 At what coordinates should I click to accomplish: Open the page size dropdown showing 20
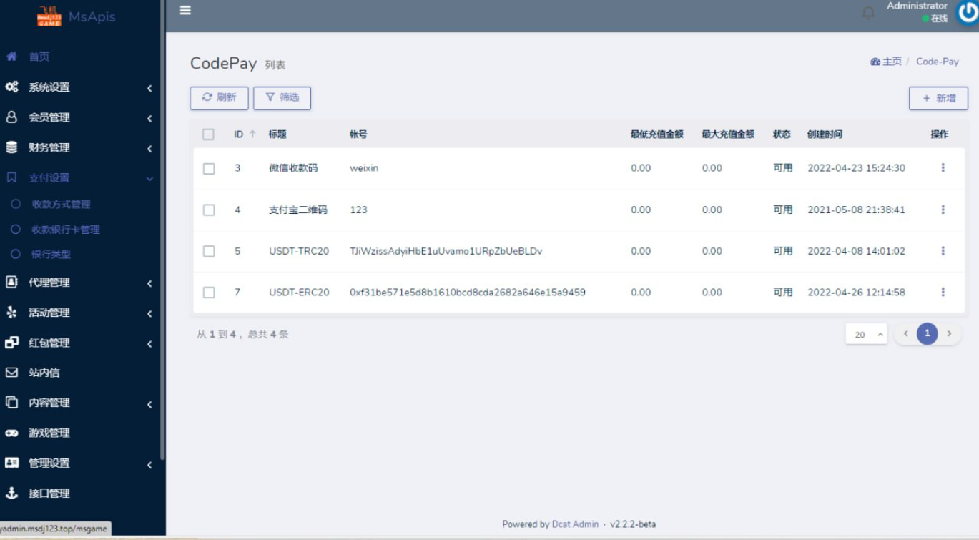click(866, 334)
